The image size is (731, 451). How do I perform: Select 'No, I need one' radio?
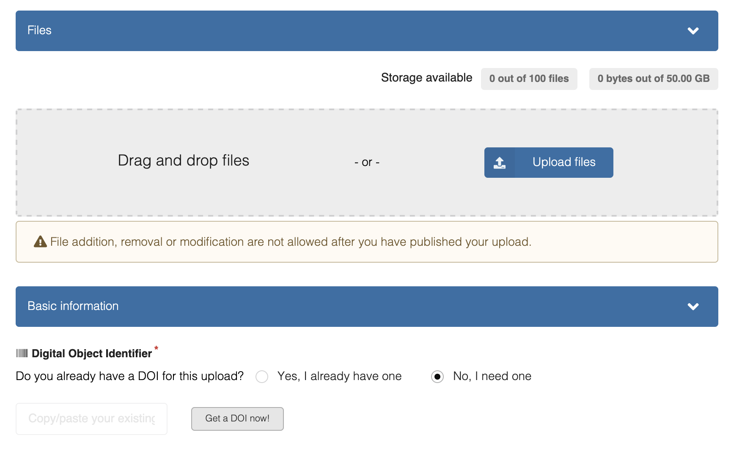click(437, 377)
